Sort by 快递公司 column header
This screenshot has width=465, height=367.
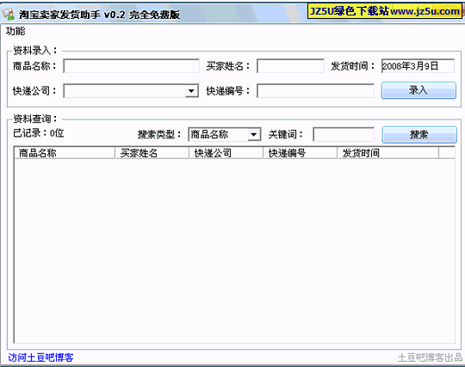point(226,153)
